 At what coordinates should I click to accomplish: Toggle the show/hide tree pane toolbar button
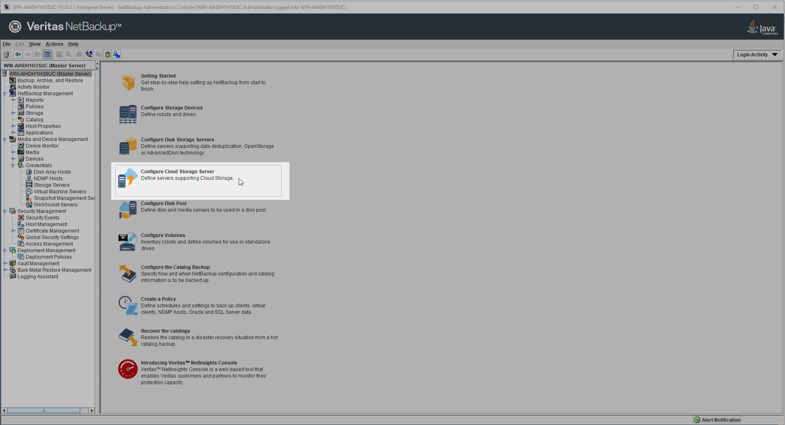[x=47, y=54]
